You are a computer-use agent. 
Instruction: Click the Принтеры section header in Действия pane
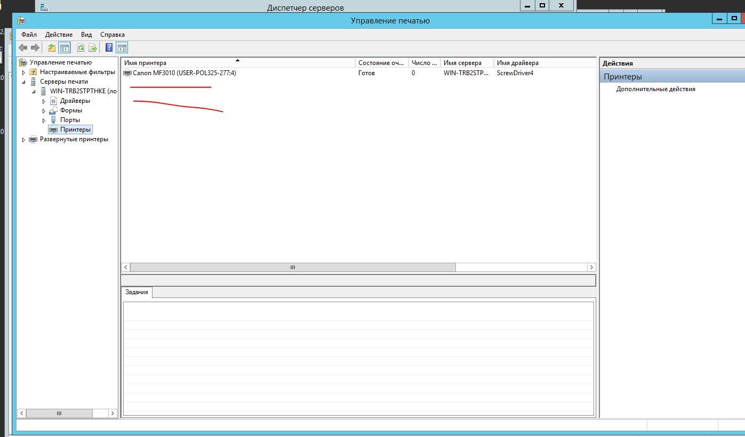click(672, 77)
